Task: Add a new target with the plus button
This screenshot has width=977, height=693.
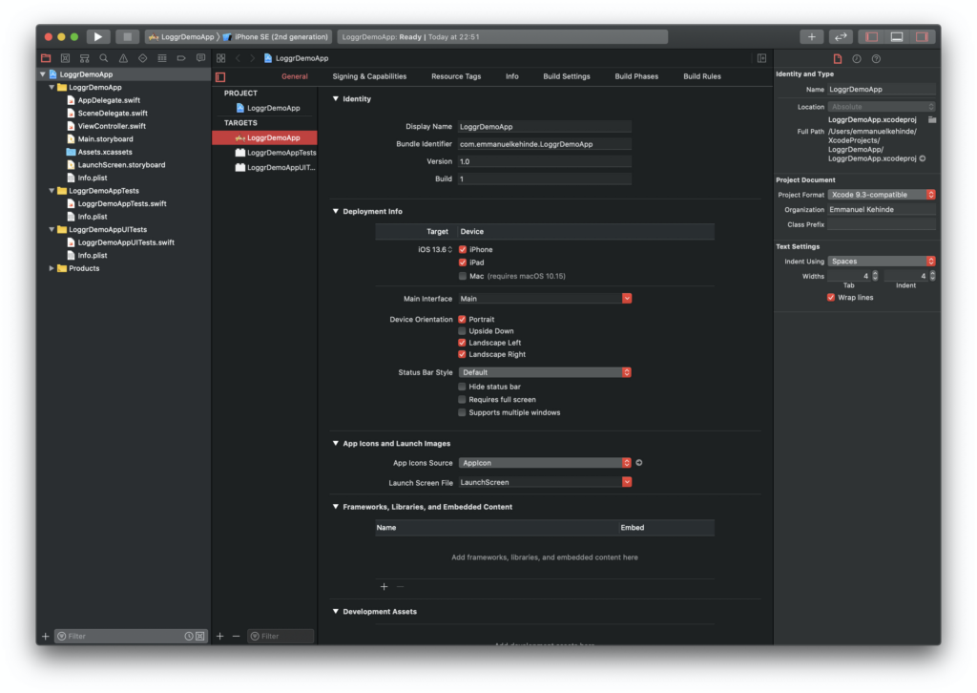Action: 220,637
